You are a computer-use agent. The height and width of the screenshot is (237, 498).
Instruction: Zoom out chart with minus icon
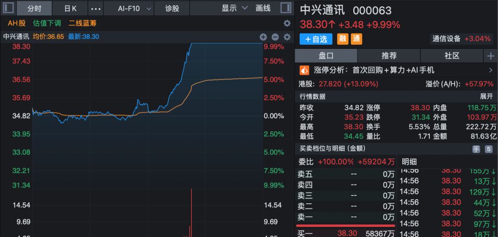pyautogui.click(x=275, y=37)
